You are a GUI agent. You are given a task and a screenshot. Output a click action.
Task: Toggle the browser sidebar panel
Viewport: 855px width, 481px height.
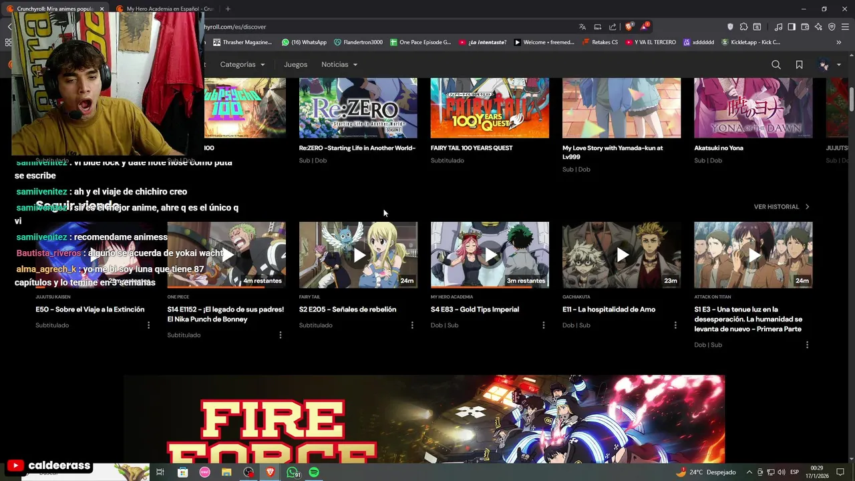(x=792, y=27)
